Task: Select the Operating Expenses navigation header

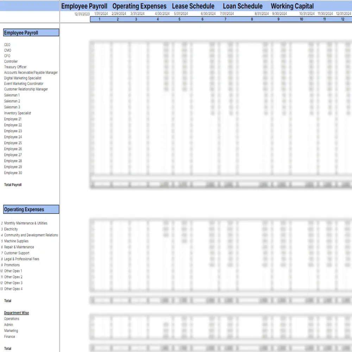Action: pyautogui.click(x=139, y=6)
